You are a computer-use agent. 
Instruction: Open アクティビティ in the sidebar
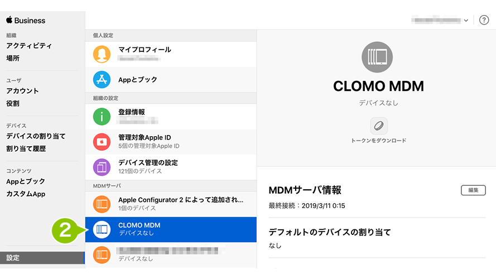29,46
